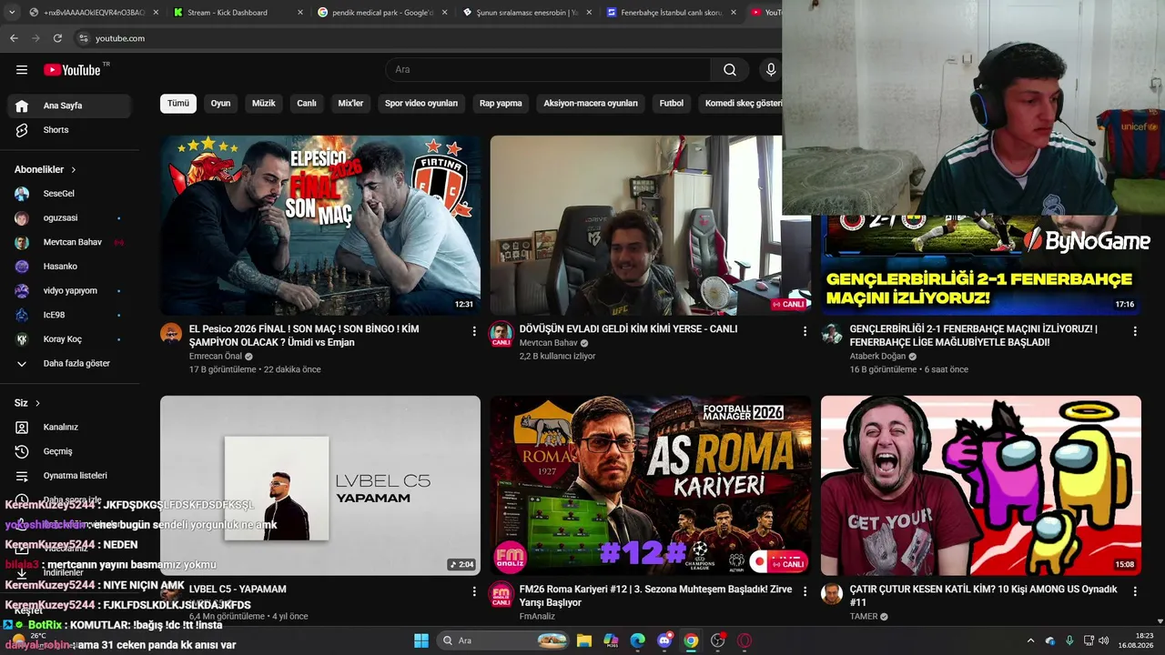
Task: Open Geçmiş history in the sidebar
Action: point(69,451)
